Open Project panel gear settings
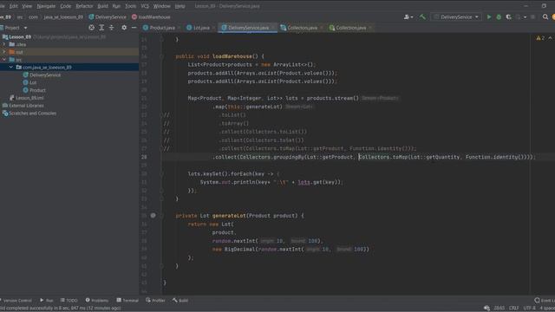Viewport: 555px width, 312px height. 124,28
